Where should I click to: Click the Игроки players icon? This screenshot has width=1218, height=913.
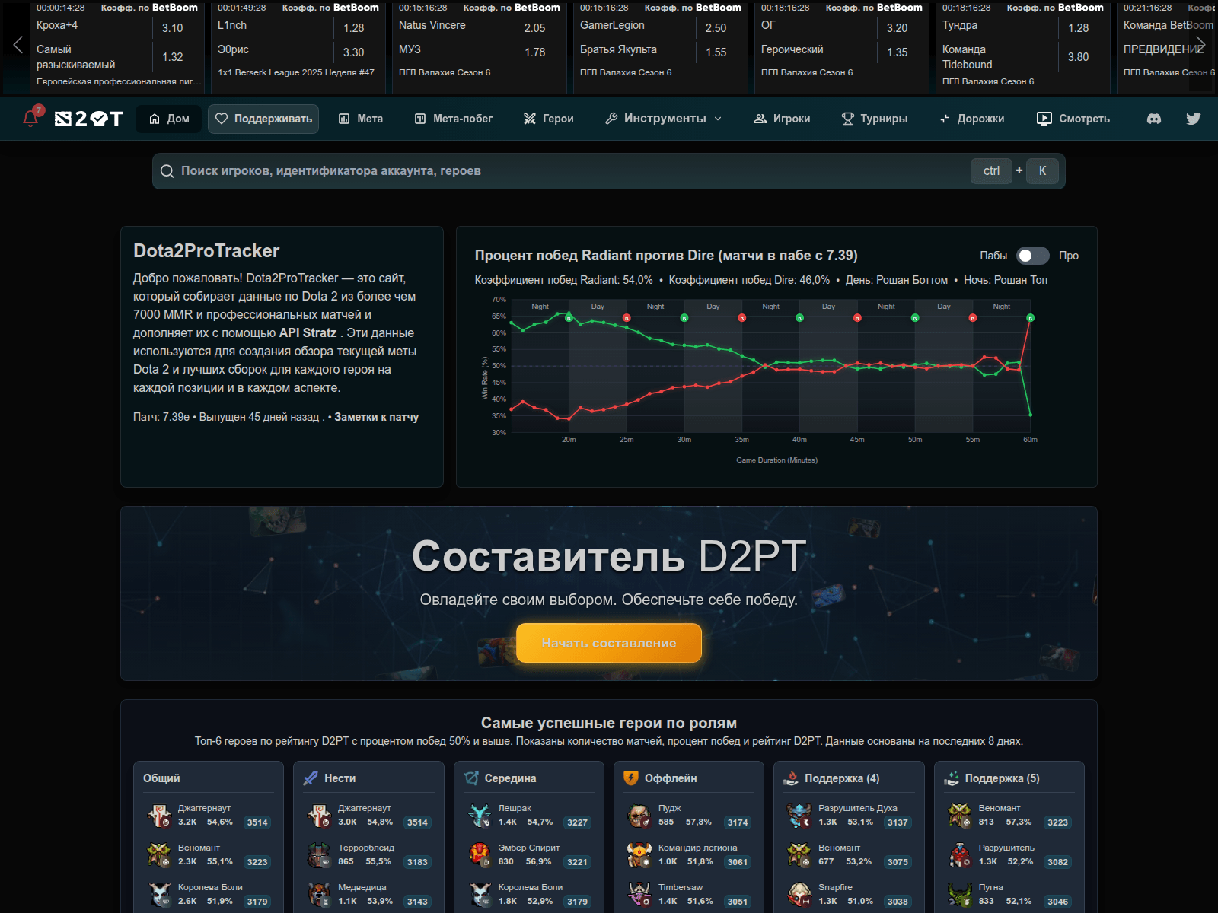click(759, 119)
